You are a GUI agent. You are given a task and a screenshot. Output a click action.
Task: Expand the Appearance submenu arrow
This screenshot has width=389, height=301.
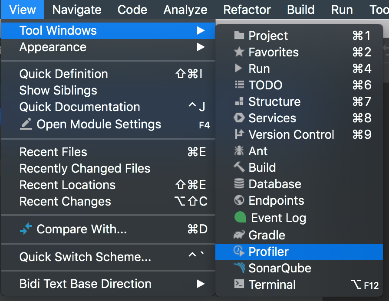point(201,47)
